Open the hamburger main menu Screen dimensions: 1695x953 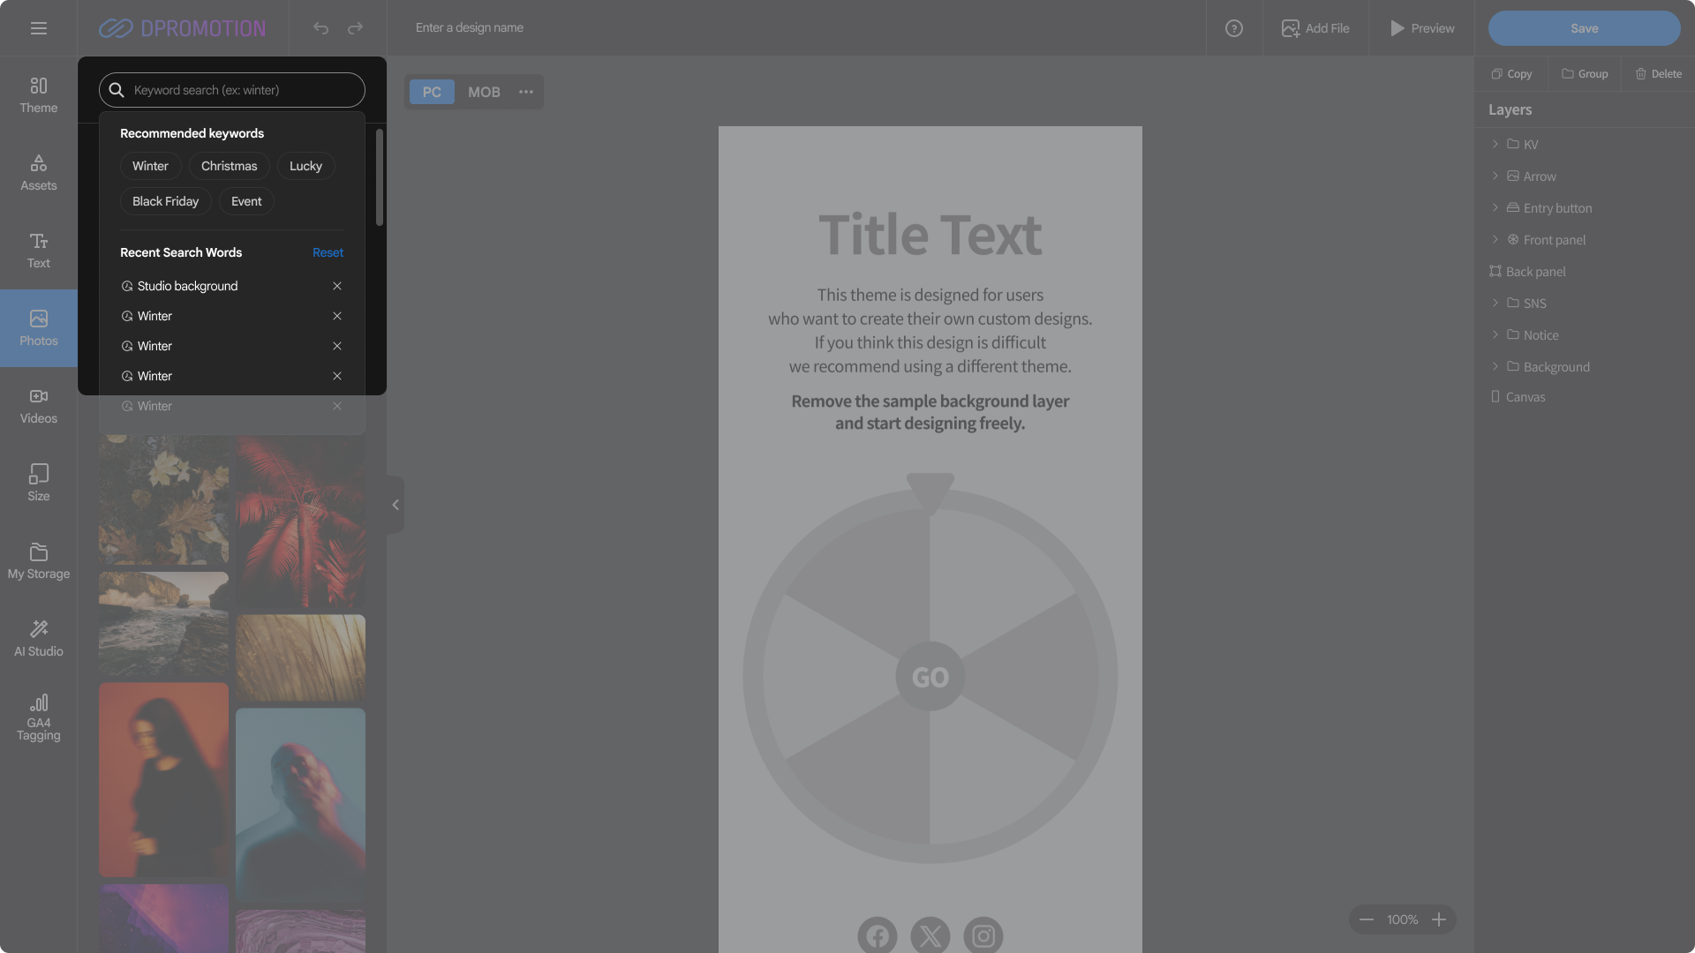coord(39,28)
